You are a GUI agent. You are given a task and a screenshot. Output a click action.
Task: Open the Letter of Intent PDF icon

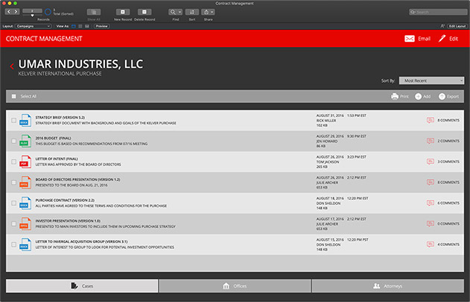pyautogui.click(x=25, y=161)
